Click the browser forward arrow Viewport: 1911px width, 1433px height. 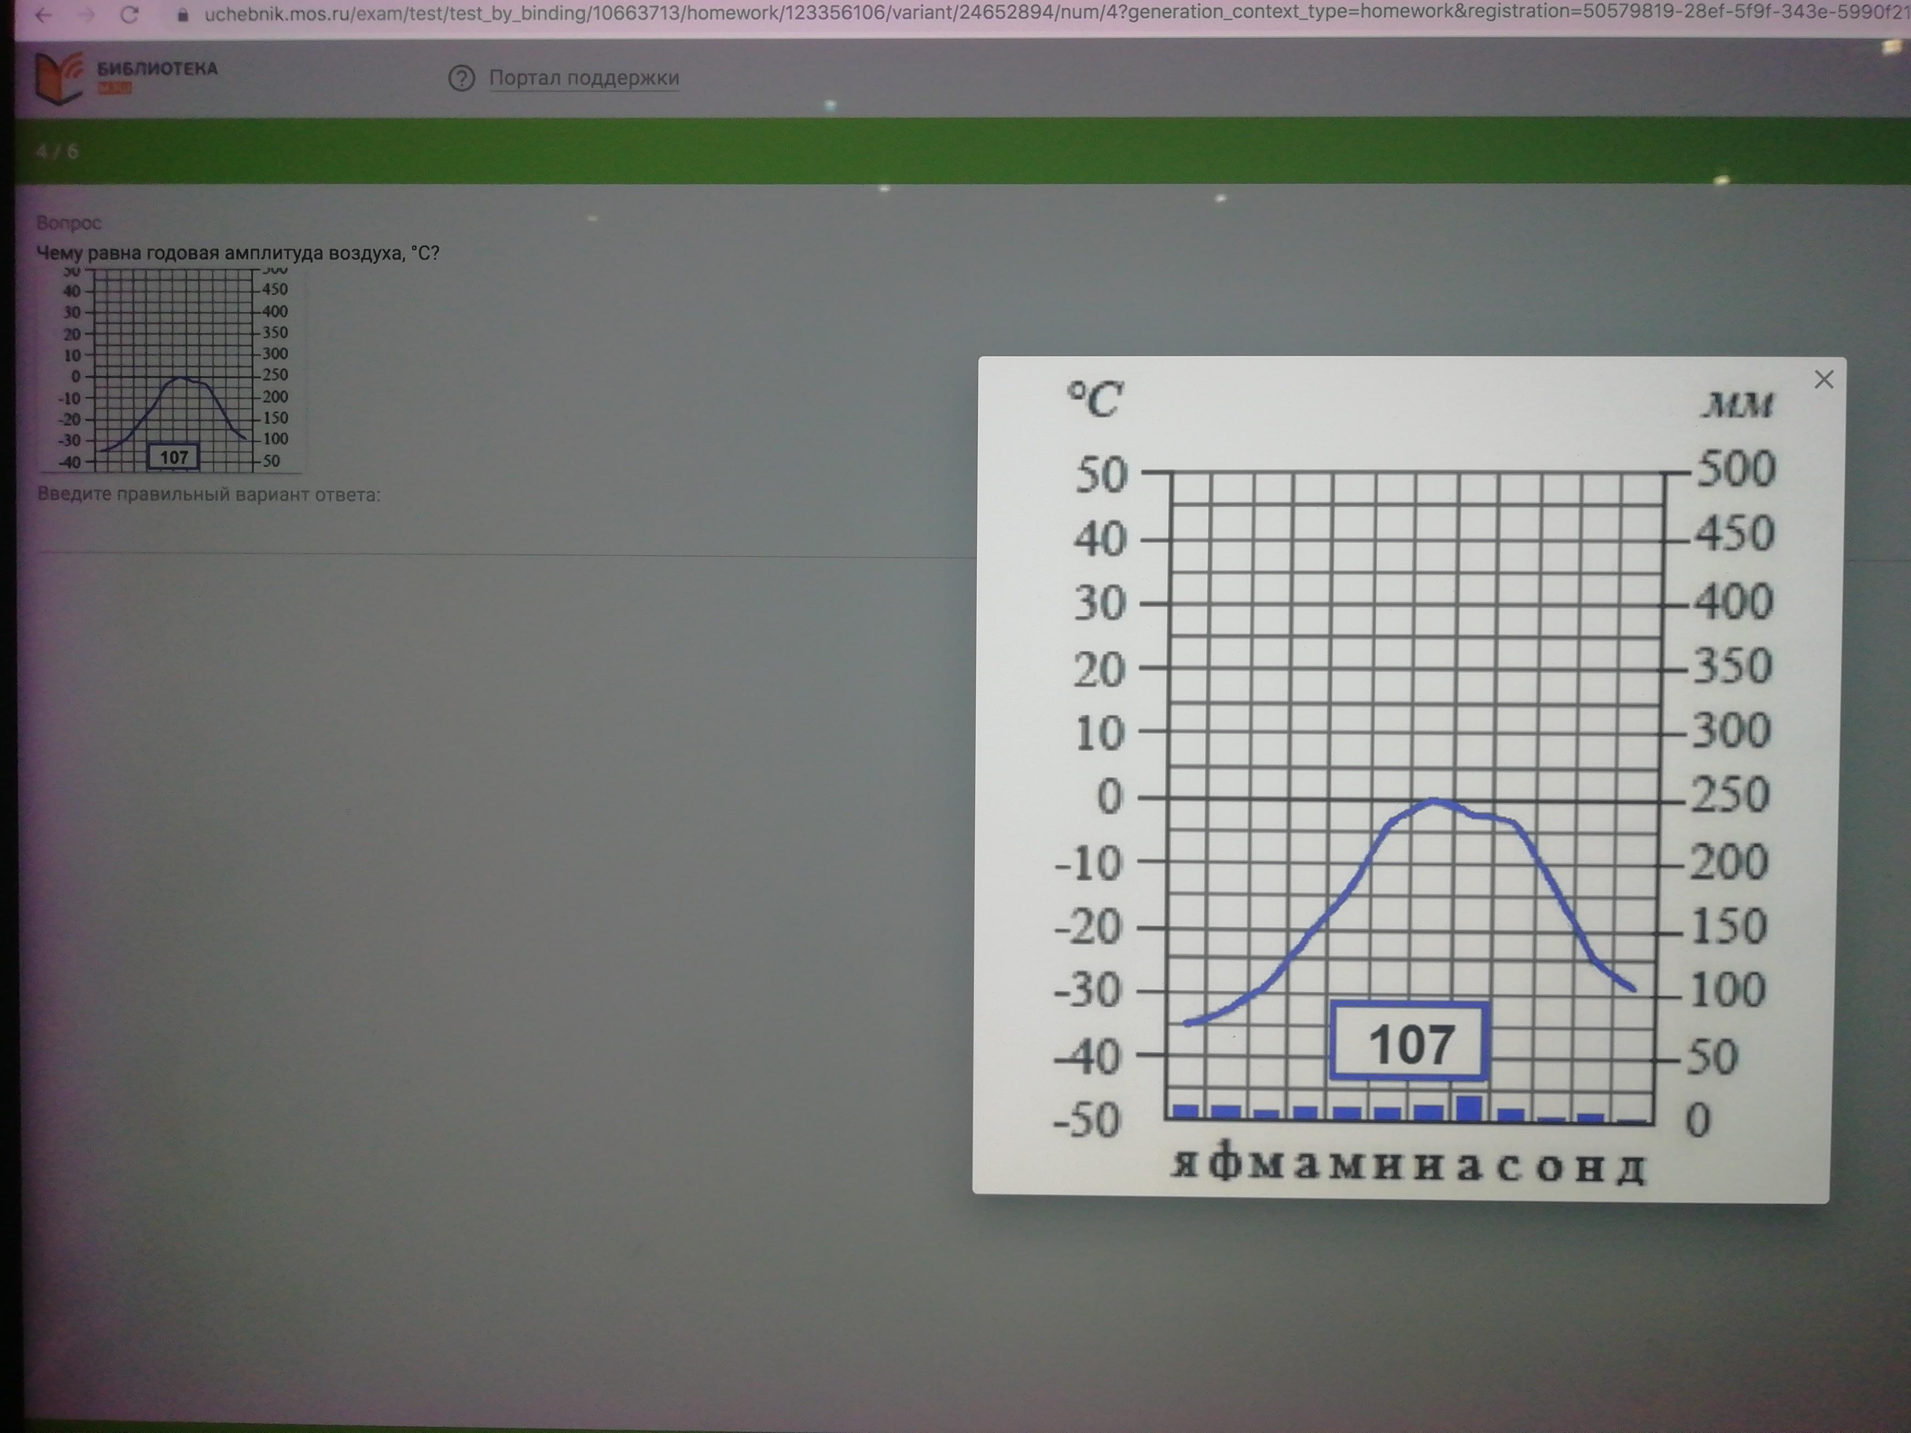click(86, 15)
